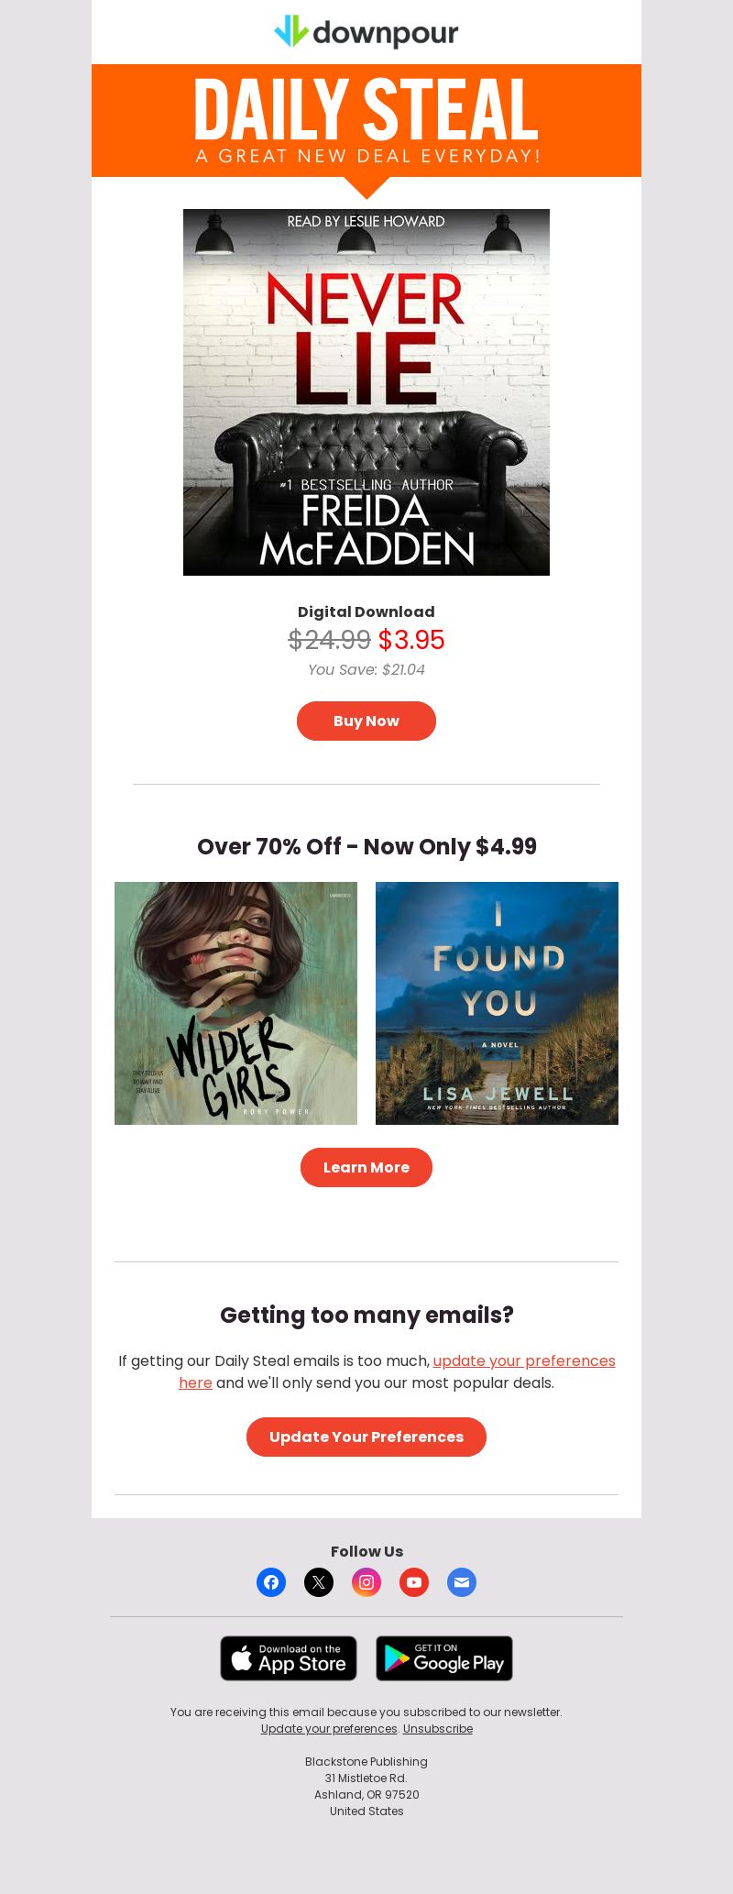Click the footer 'Update your preferences' link
The width and height of the screenshot is (733, 1894).
tap(329, 1728)
